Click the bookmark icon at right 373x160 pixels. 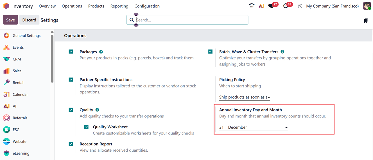pos(365,20)
